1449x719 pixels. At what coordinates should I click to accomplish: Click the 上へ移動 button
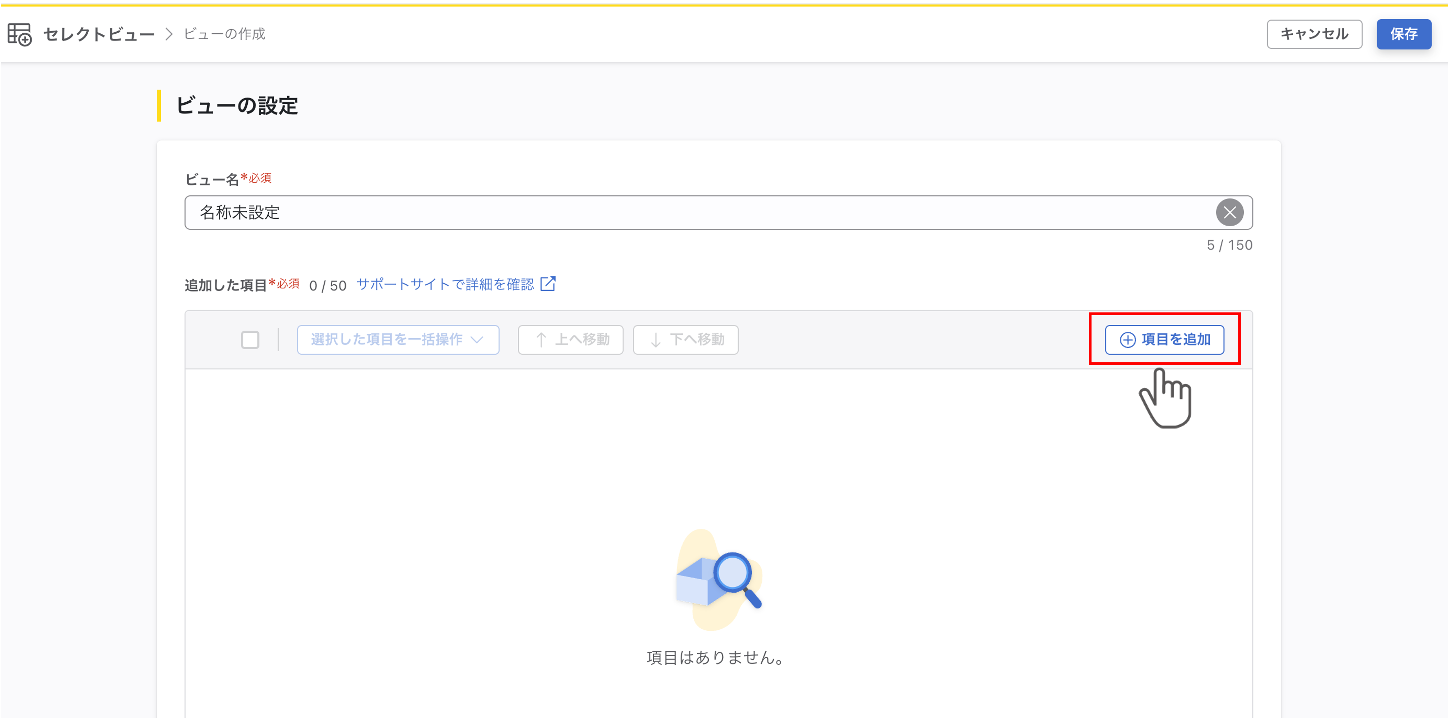(x=570, y=340)
